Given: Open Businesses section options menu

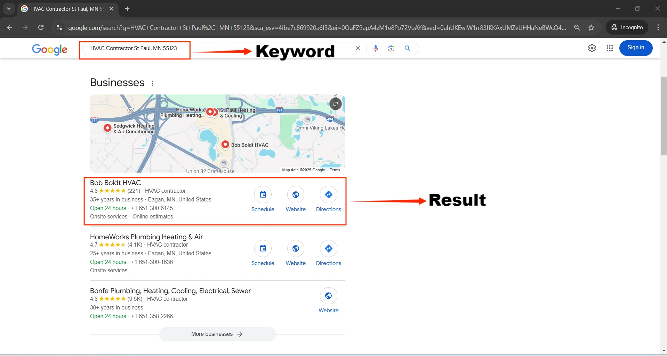Looking at the screenshot, I should 153,83.
